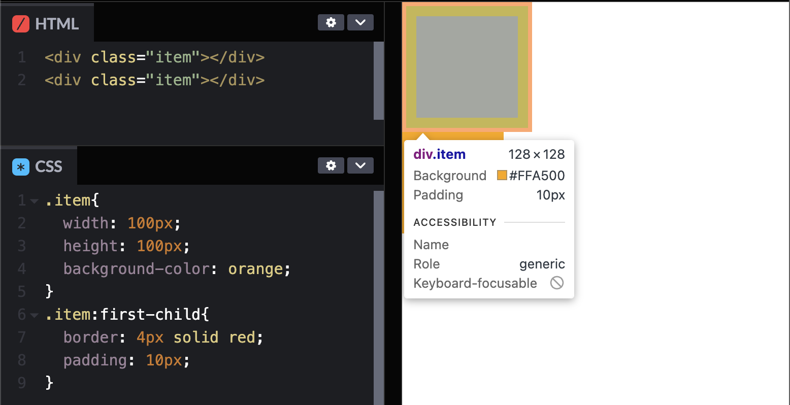Open the HTML panel settings gear
Viewport: 790px width, 405px height.
[x=331, y=22]
